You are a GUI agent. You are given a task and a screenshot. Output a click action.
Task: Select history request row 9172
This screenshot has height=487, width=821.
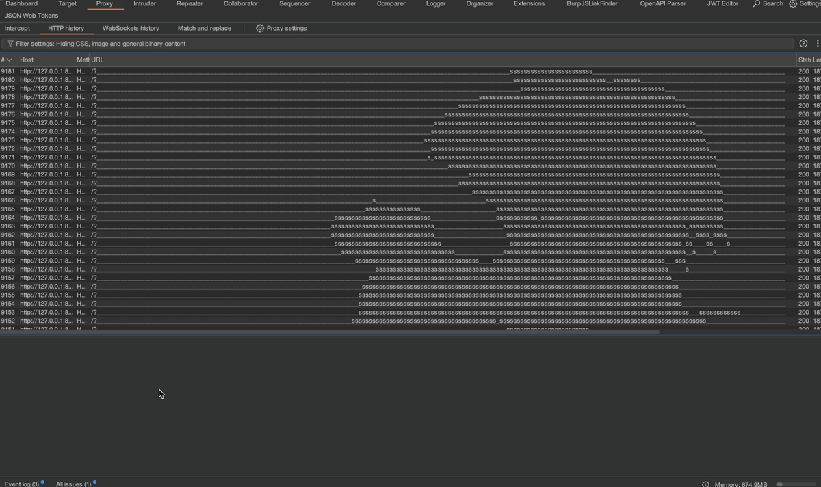[x=410, y=148]
